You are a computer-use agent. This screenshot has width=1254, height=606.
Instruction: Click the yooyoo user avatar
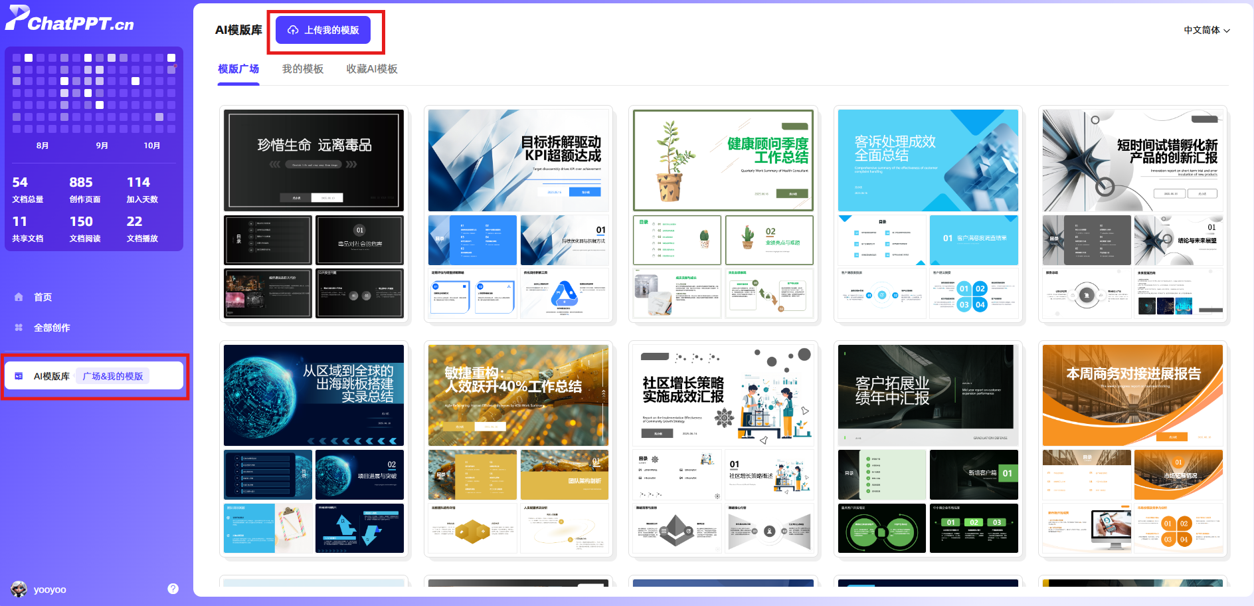coord(19,589)
